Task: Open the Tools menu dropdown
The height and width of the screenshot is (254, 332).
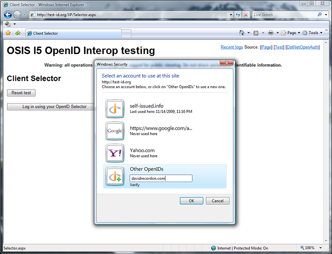Action: click(x=313, y=33)
